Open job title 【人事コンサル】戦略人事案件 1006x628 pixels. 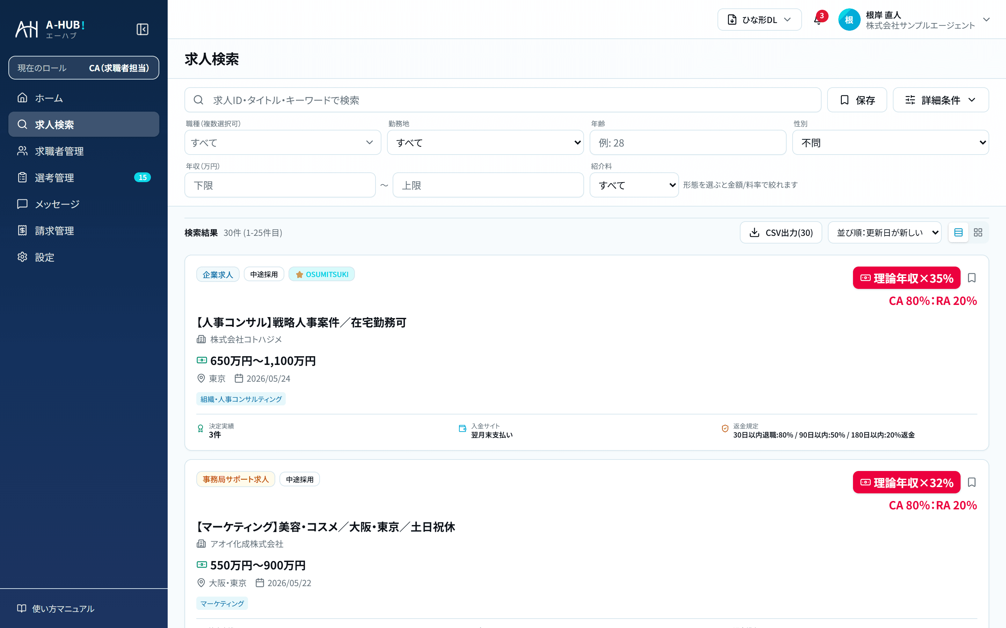(x=301, y=322)
